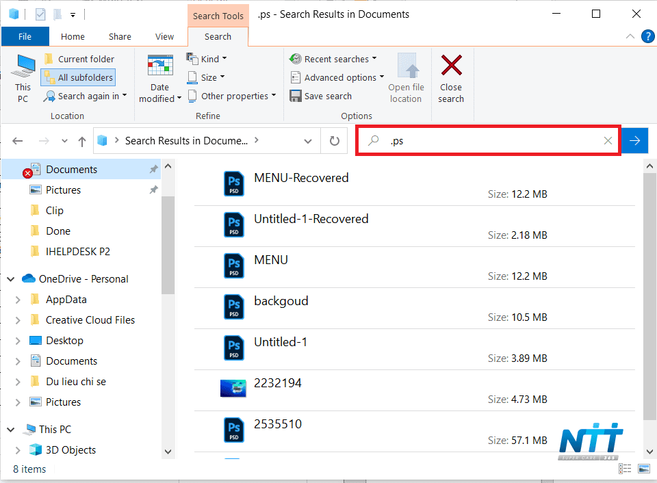657x483 pixels.
Task: Click the results pane vertical scrollbar
Action: tap(650, 296)
